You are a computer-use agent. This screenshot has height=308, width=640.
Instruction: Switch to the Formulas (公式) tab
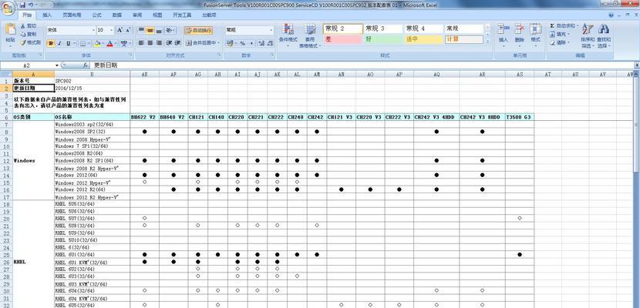96,15
